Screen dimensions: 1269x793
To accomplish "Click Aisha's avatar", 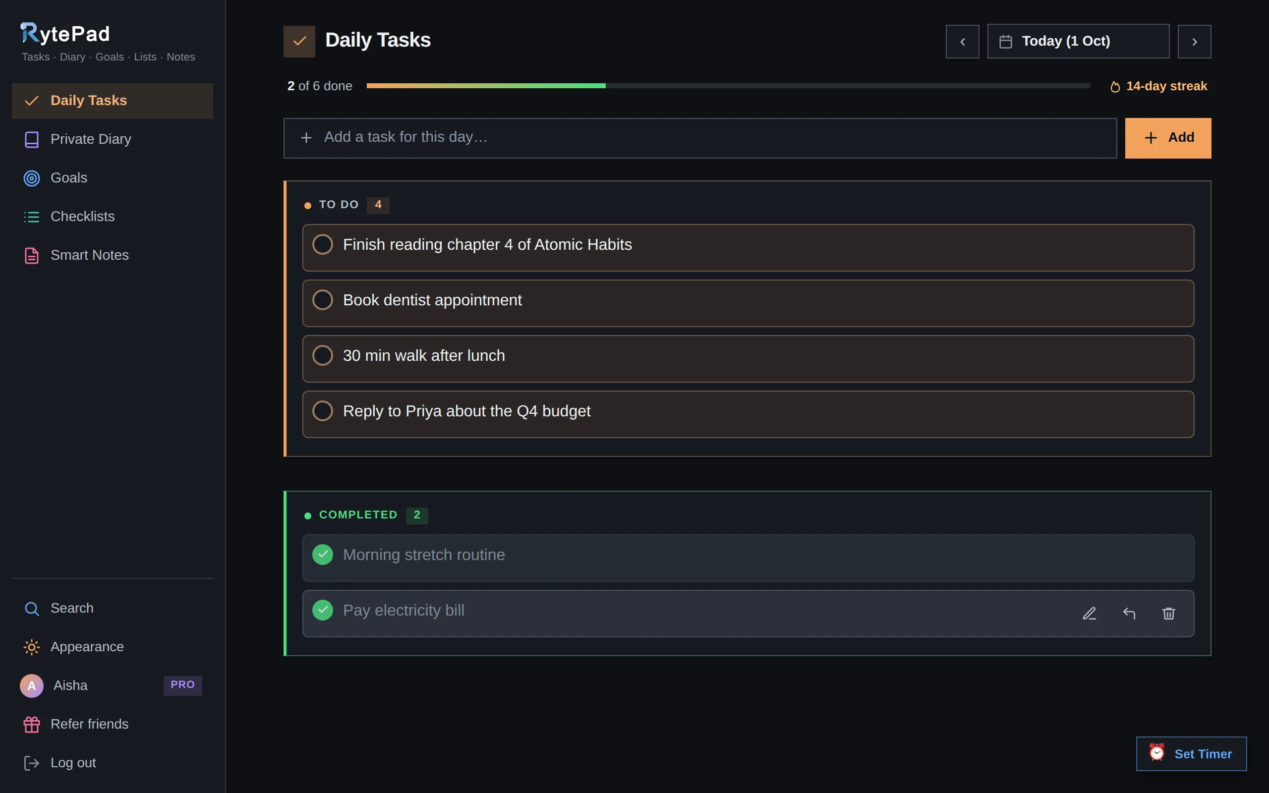I will coord(32,685).
